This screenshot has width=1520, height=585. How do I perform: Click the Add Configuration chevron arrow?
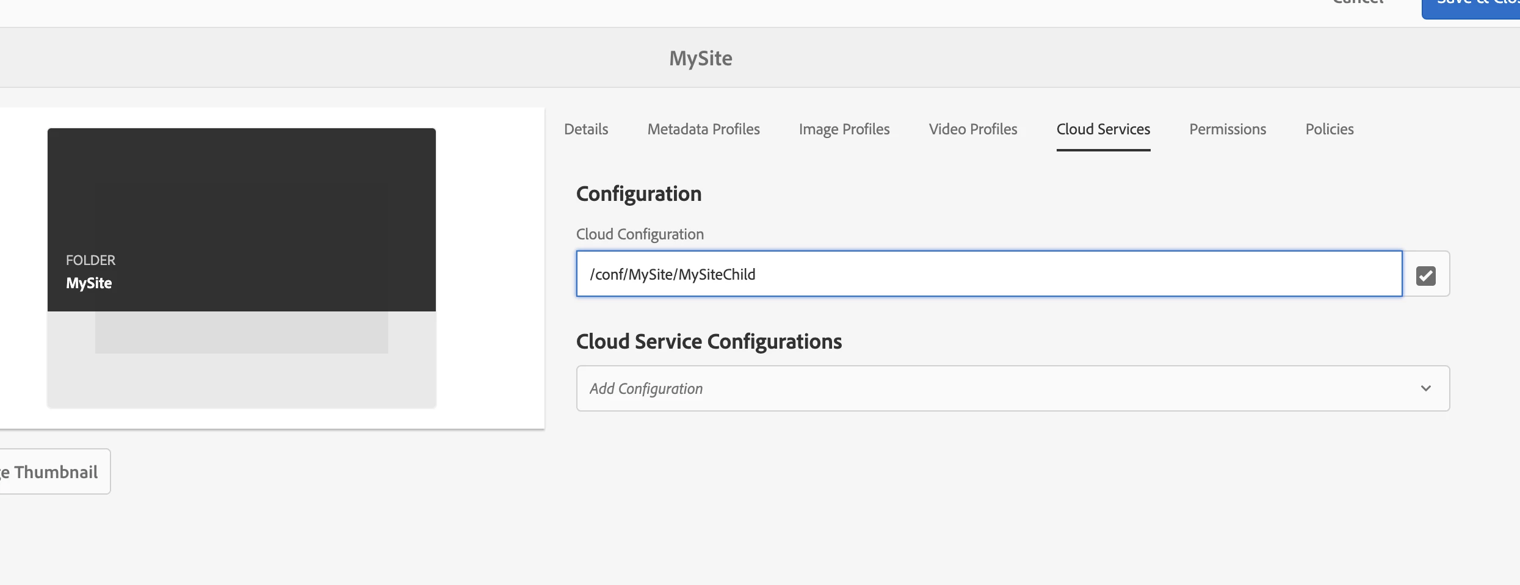pyautogui.click(x=1425, y=388)
